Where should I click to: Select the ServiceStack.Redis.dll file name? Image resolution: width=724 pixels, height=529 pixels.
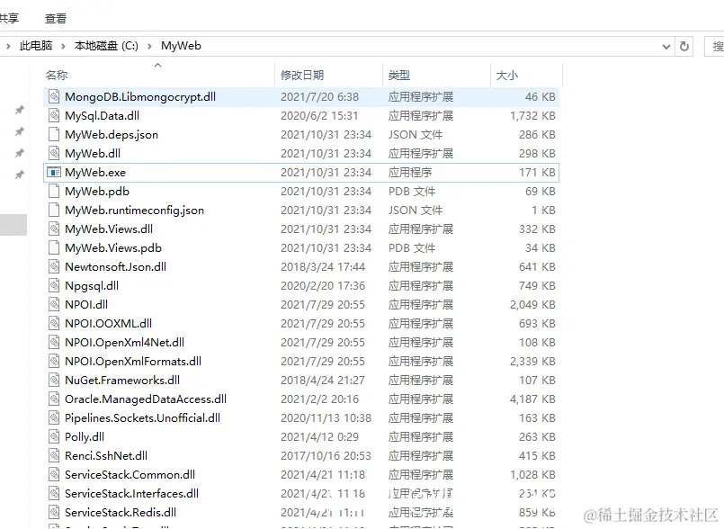click(x=121, y=513)
